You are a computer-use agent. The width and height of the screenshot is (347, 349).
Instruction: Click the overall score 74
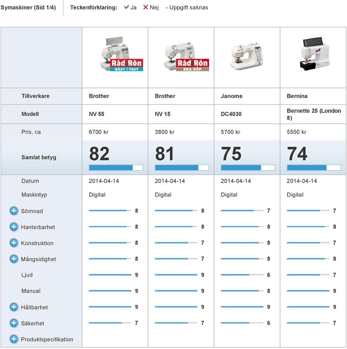(x=297, y=154)
